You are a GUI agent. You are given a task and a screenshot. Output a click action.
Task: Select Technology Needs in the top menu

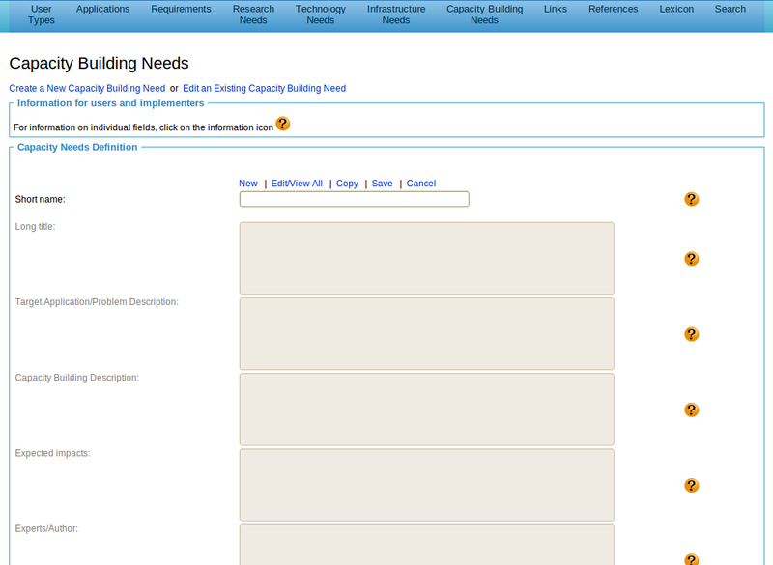(x=320, y=14)
